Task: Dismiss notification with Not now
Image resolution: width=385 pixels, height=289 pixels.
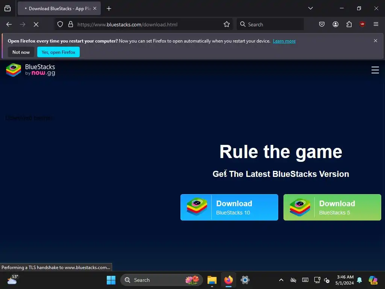Action: click(x=21, y=52)
